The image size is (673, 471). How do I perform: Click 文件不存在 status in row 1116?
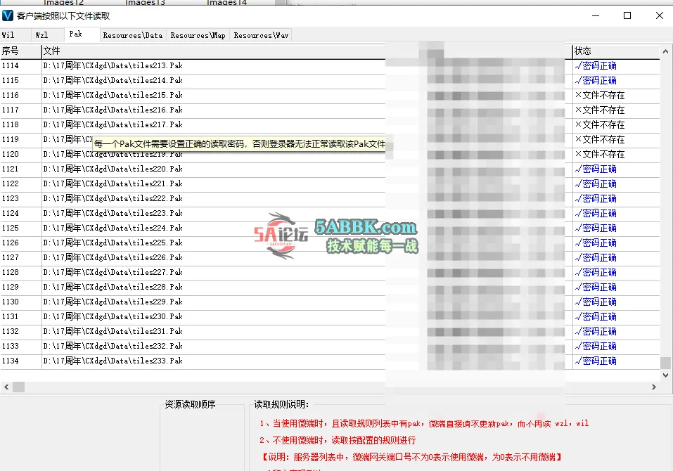pyautogui.click(x=600, y=95)
